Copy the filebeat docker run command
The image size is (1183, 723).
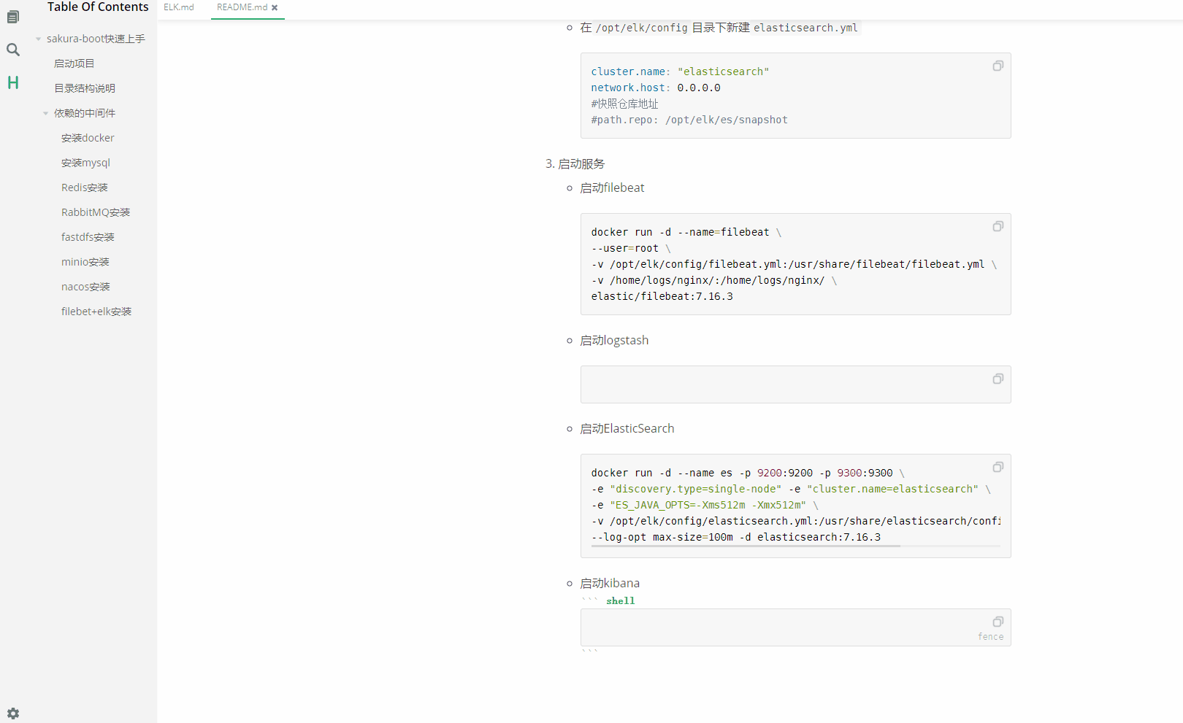pos(998,226)
